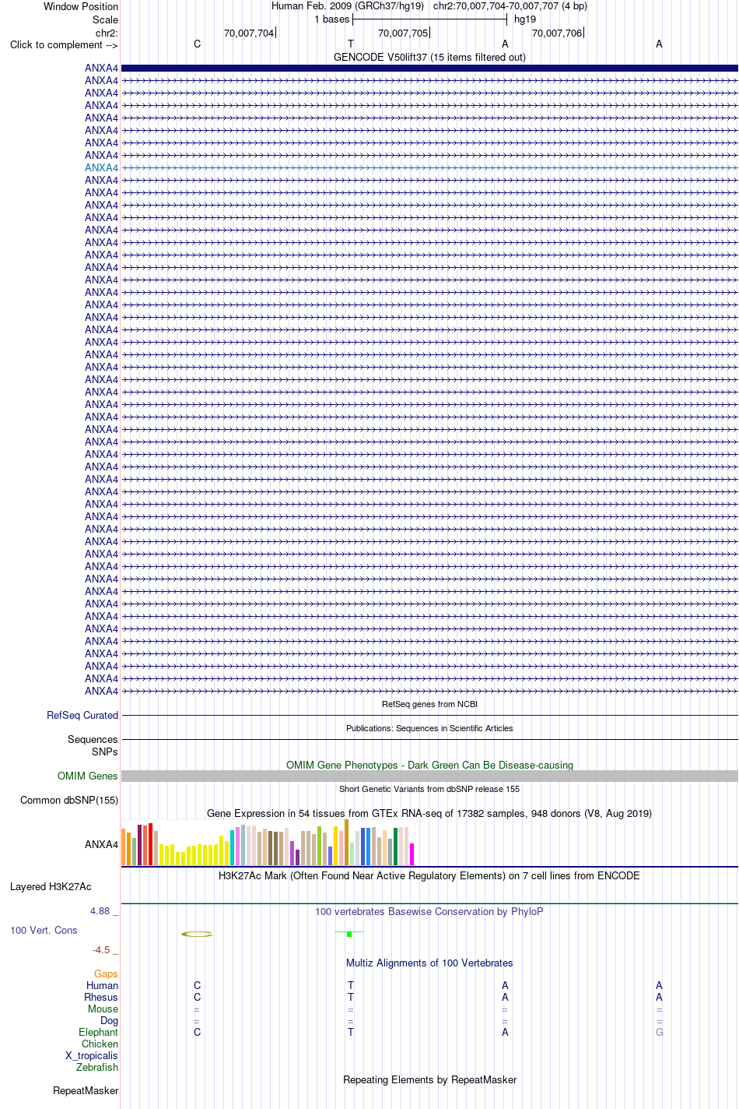Click the hg19 label beside scale bar
The height and width of the screenshot is (1109, 739).
click(x=525, y=19)
